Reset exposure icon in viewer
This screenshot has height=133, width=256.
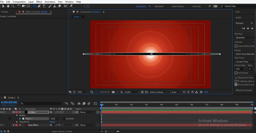tap(201, 92)
